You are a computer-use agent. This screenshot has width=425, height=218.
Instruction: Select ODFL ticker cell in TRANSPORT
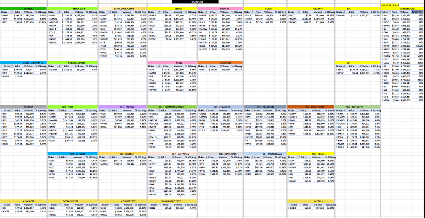[202, 69]
